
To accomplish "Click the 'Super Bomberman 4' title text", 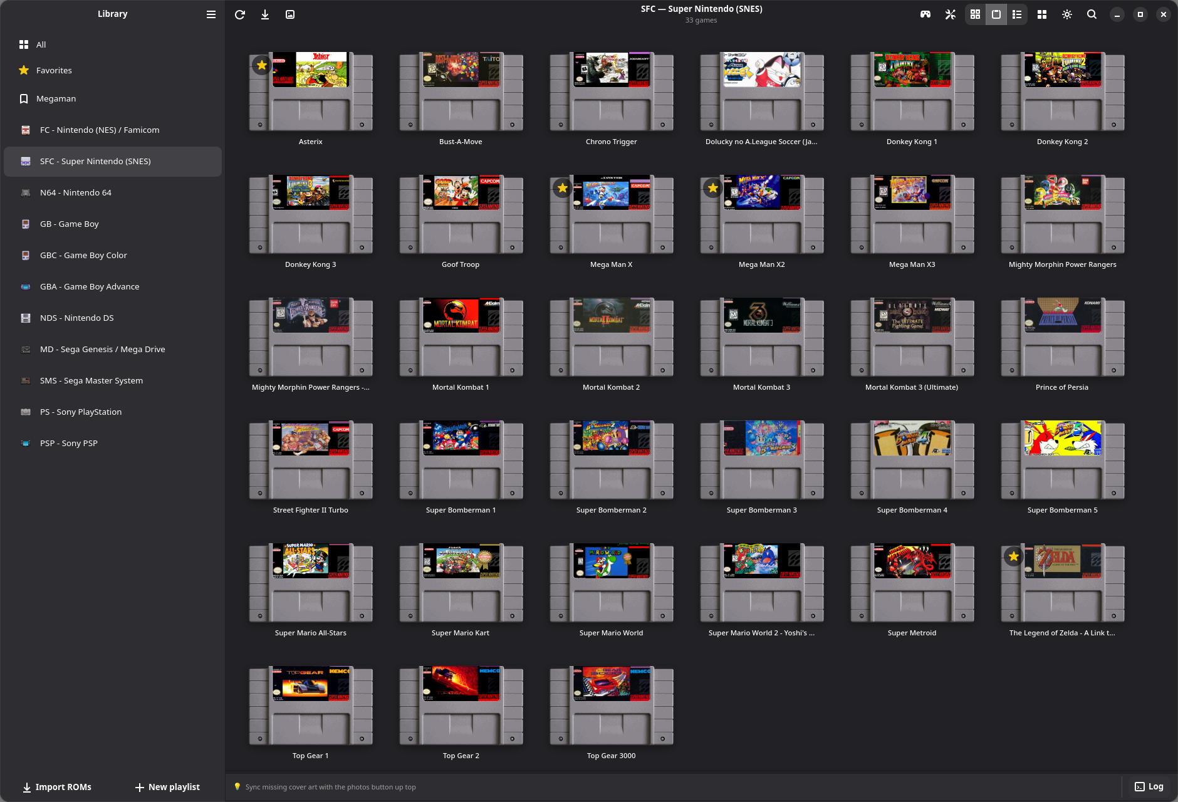I will click(x=912, y=510).
